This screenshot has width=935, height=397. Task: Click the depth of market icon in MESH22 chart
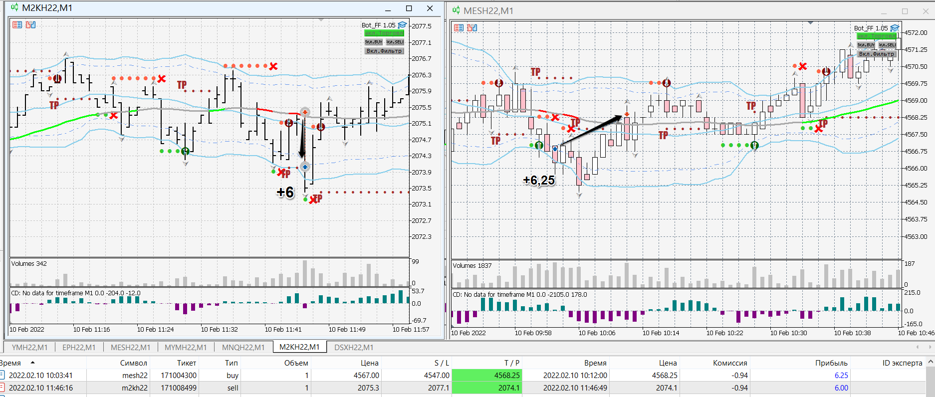472,27
